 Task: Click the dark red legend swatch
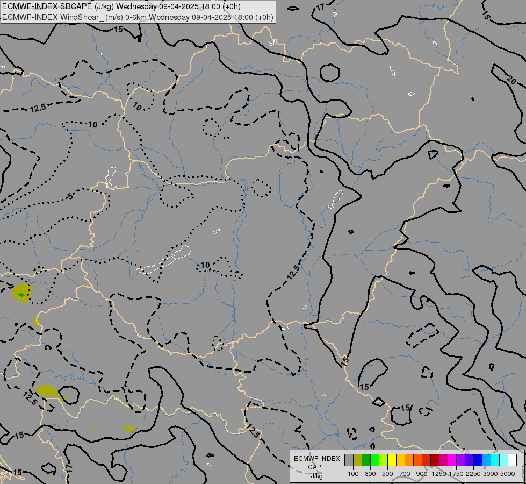[435, 460]
